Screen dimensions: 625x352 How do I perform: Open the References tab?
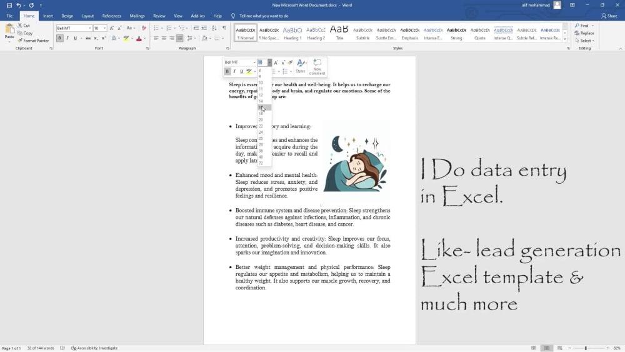coord(112,16)
